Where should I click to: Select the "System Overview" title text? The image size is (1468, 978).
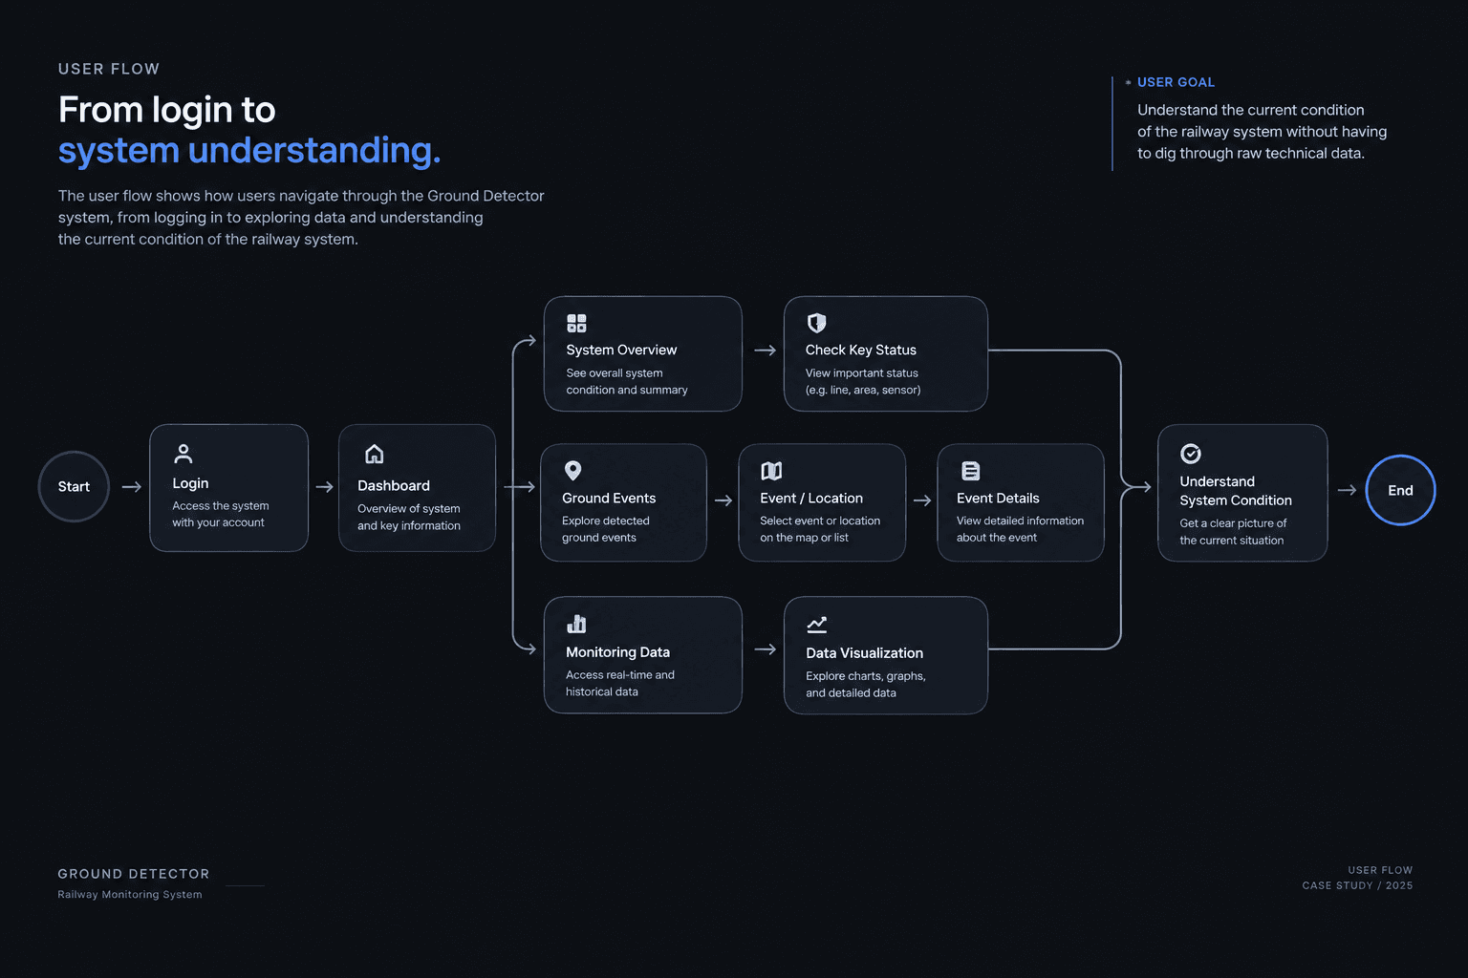(x=621, y=350)
